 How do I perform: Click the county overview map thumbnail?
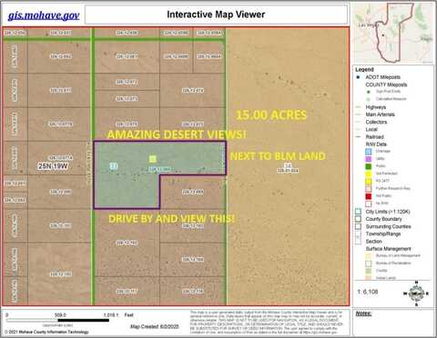(393, 33)
